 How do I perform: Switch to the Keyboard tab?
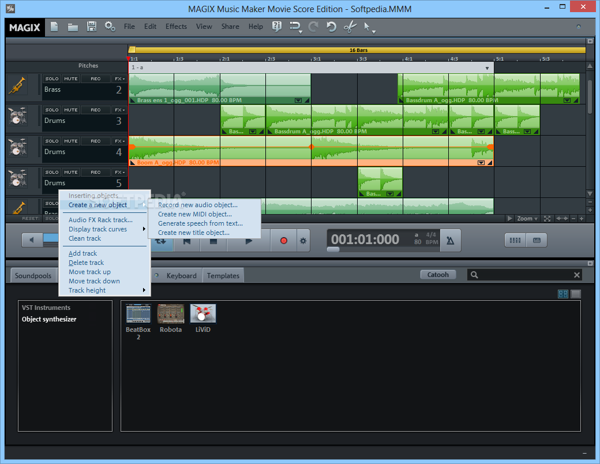[x=181, y=276]
